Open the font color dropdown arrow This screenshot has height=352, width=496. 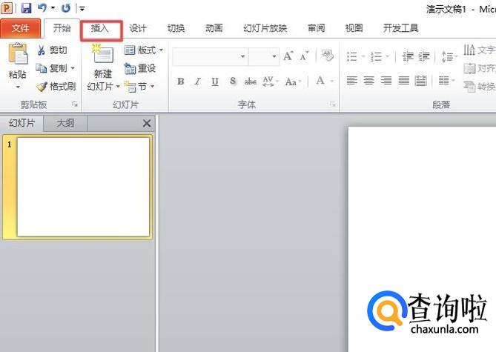coord(332,82)
